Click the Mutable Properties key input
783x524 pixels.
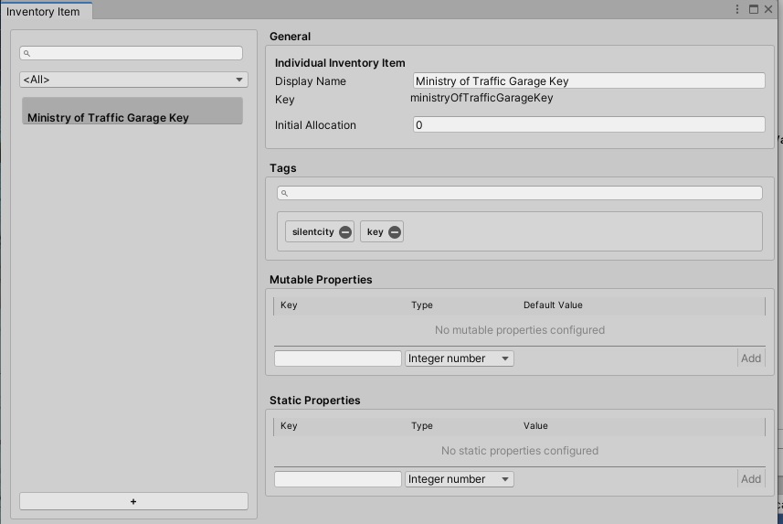(338, 358)
